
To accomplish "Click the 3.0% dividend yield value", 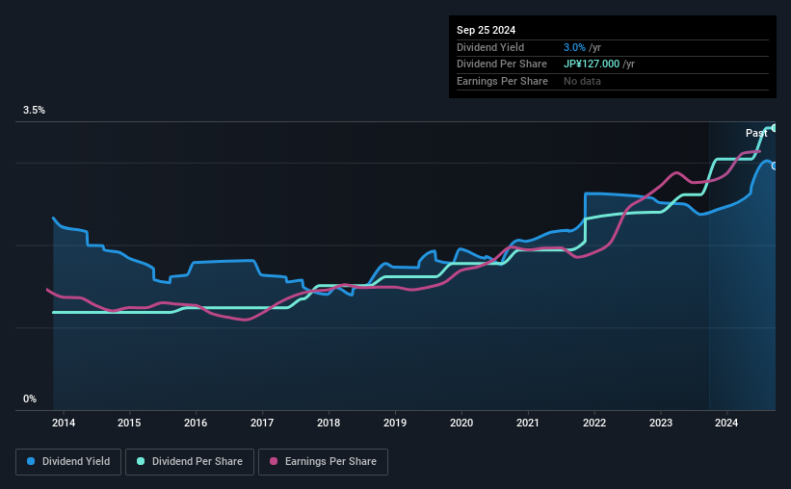I will coord(574,47).
